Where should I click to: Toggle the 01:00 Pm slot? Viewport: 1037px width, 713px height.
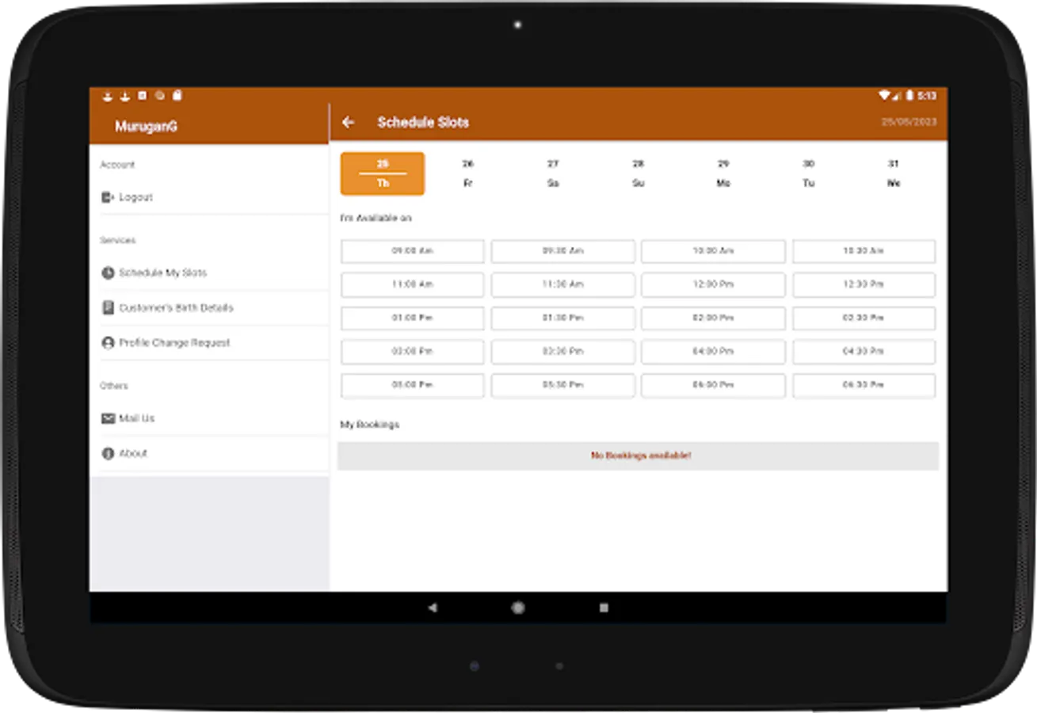pos(413,318)
